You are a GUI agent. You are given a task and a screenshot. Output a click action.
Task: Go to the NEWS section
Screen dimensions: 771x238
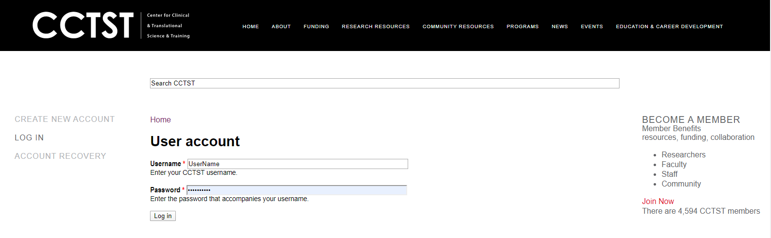point(560,27)
